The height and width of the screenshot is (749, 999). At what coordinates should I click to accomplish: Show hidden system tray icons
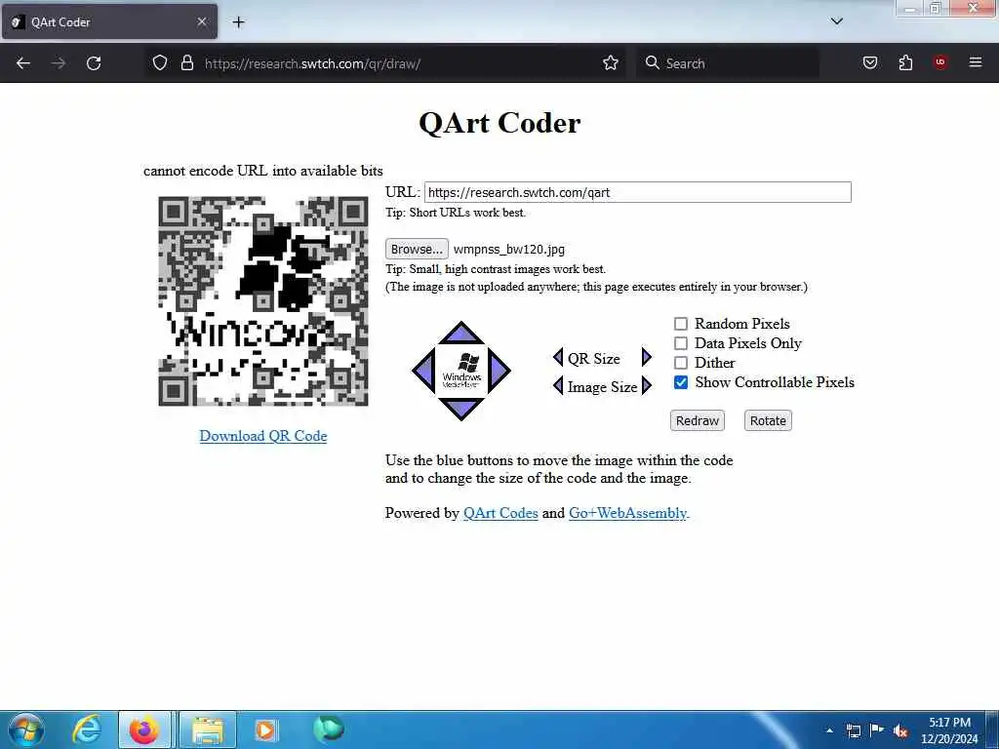[829, 730]
